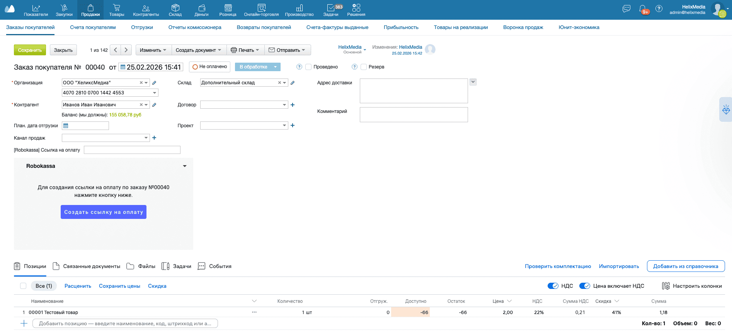Click Расценить link
This screenshot has width=732, height=333.
click(78, 286)
